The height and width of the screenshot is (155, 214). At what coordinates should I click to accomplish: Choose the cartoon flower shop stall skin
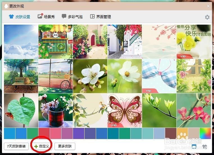56,42
